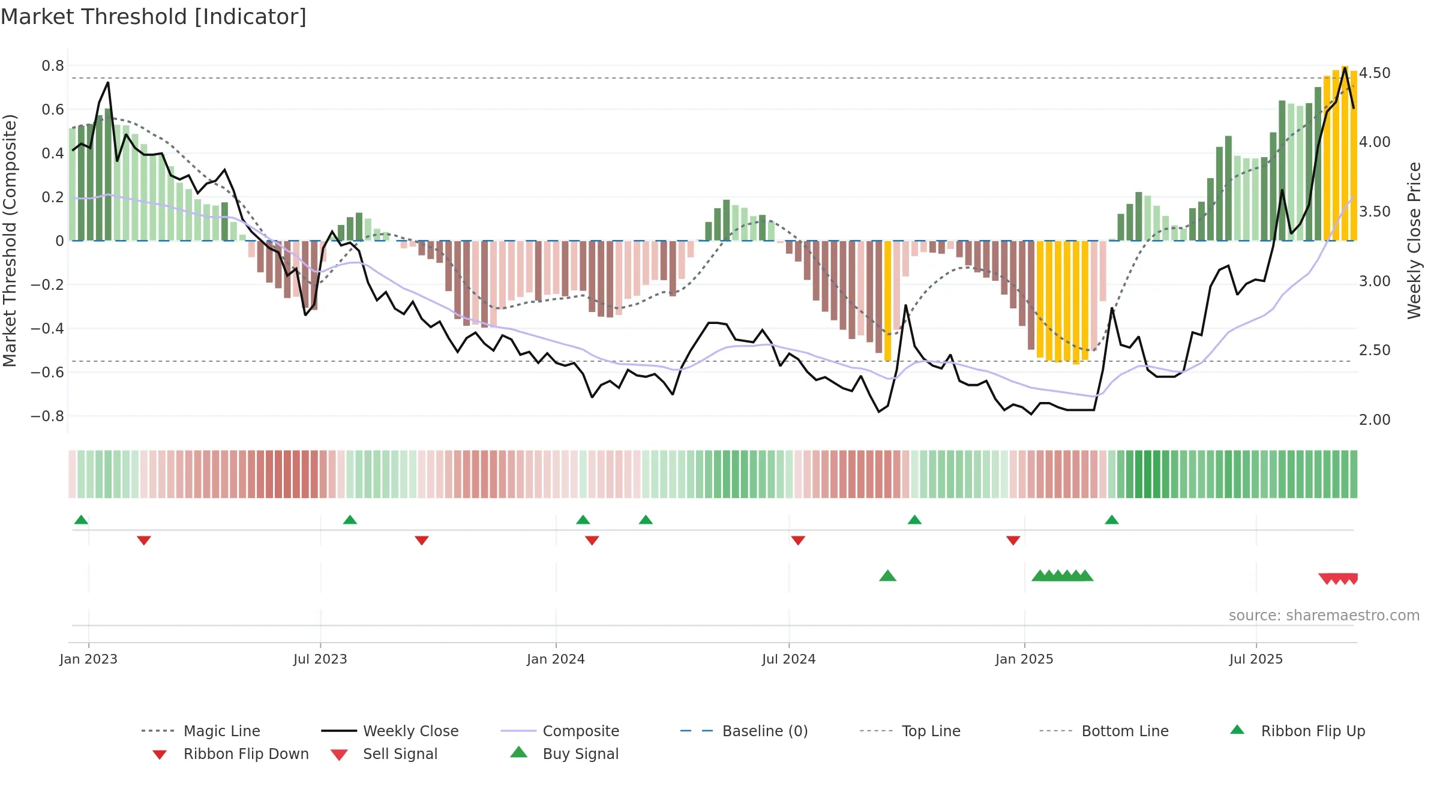Click the Weekly Close Price axis title

click(1414, 240)
